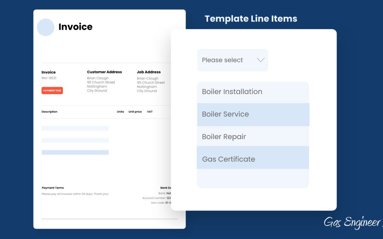Pick Boiler Repair from template items

point(224,137)
